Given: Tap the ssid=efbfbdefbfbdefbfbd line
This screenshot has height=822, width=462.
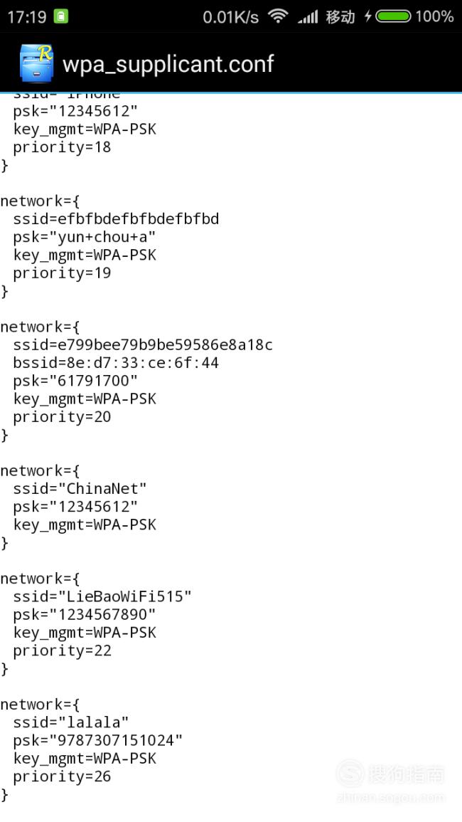Looking at the screenshot, I should pyautogui.click(x=116, y=218).
